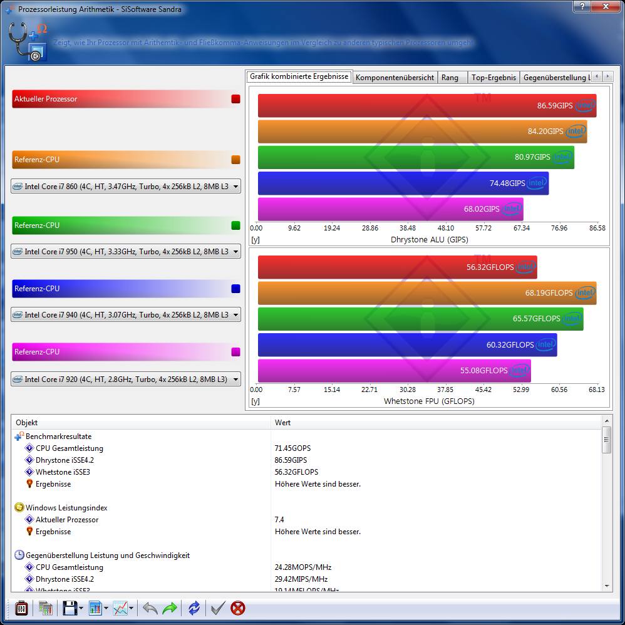
Task: Click the floppy disk save icon
Action: (70, 608)
